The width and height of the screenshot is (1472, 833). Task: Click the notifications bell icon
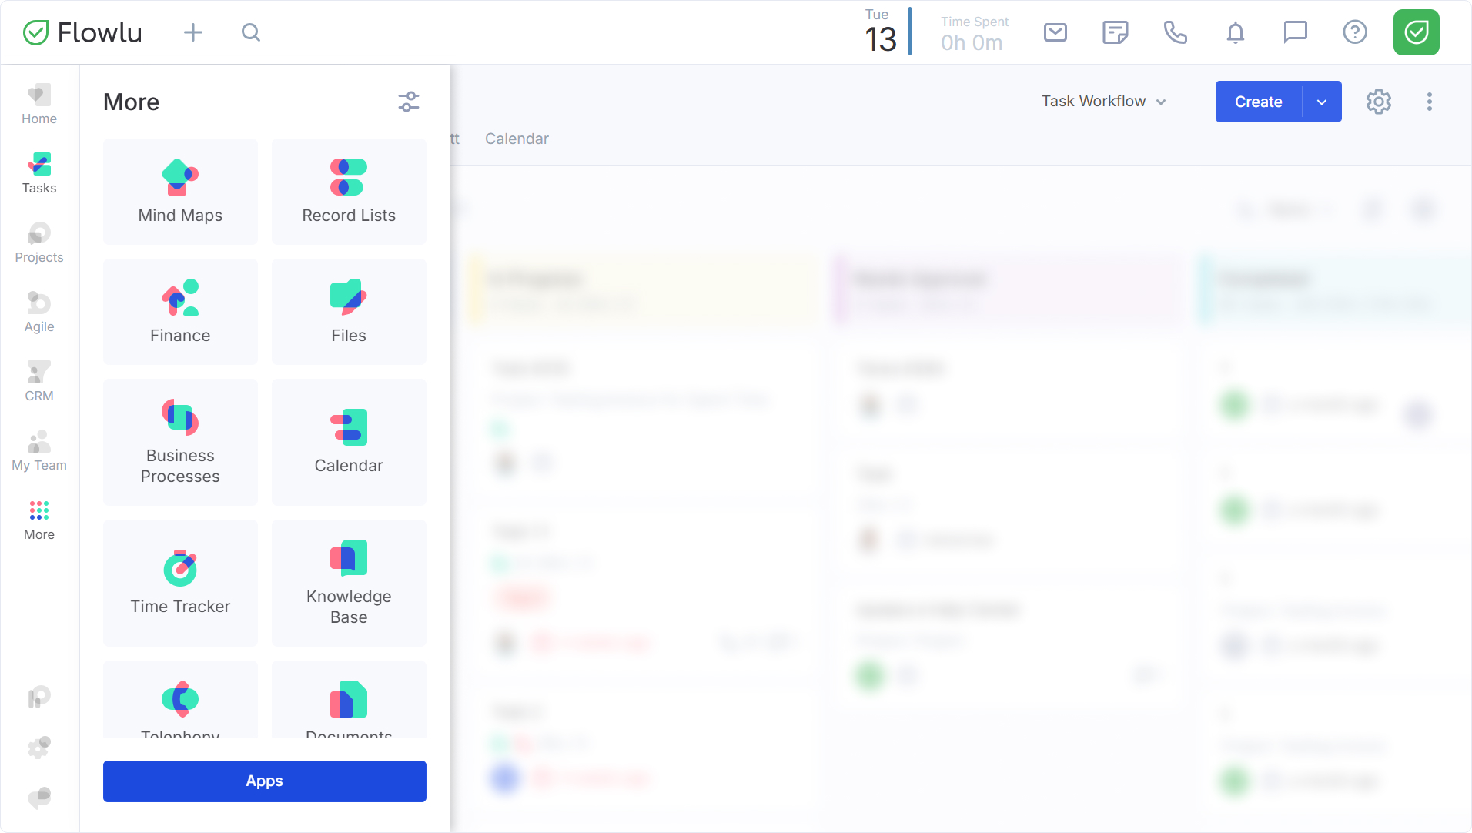pos(1235,32)
